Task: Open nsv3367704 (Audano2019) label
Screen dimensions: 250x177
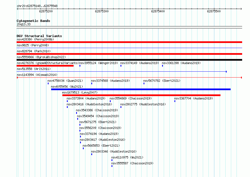Action: (x=194, y=98)
